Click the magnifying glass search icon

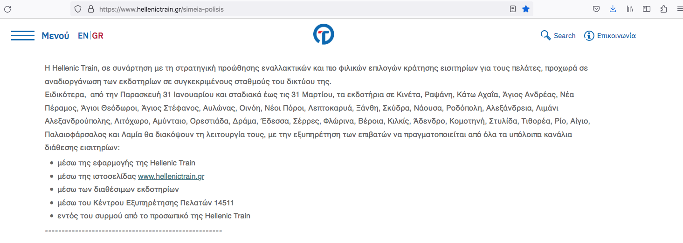(545, 35)
